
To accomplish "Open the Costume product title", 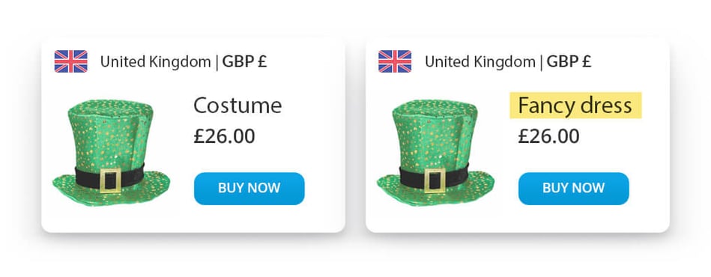I will pyautogui.click(x=237, y=106).
